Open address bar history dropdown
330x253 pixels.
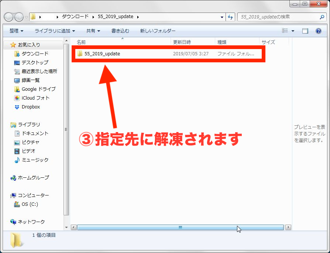click(x=222, y=17)
